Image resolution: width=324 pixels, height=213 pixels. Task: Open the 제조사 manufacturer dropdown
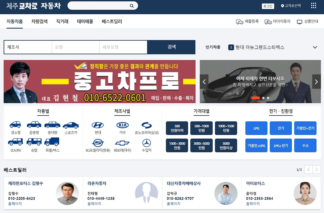[x=28, y=47]
